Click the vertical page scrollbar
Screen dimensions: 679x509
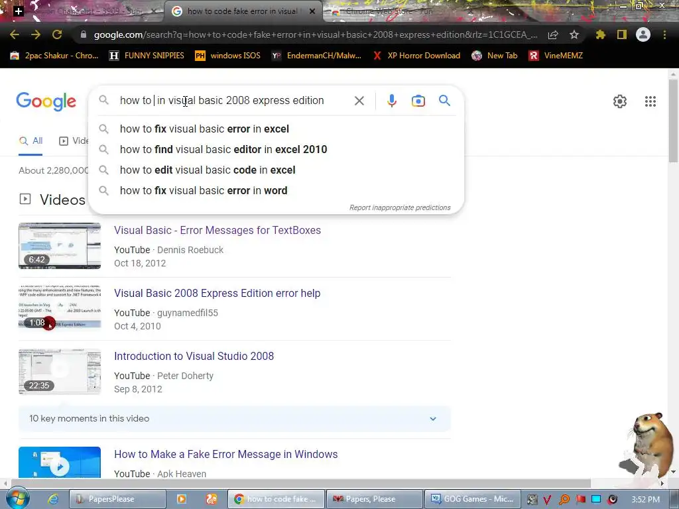[673, 121]
